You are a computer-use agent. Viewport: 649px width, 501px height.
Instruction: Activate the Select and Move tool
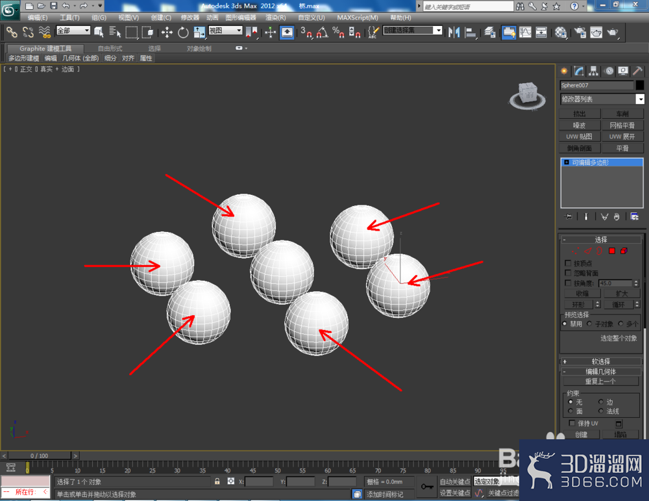click(x=167, y=32)
